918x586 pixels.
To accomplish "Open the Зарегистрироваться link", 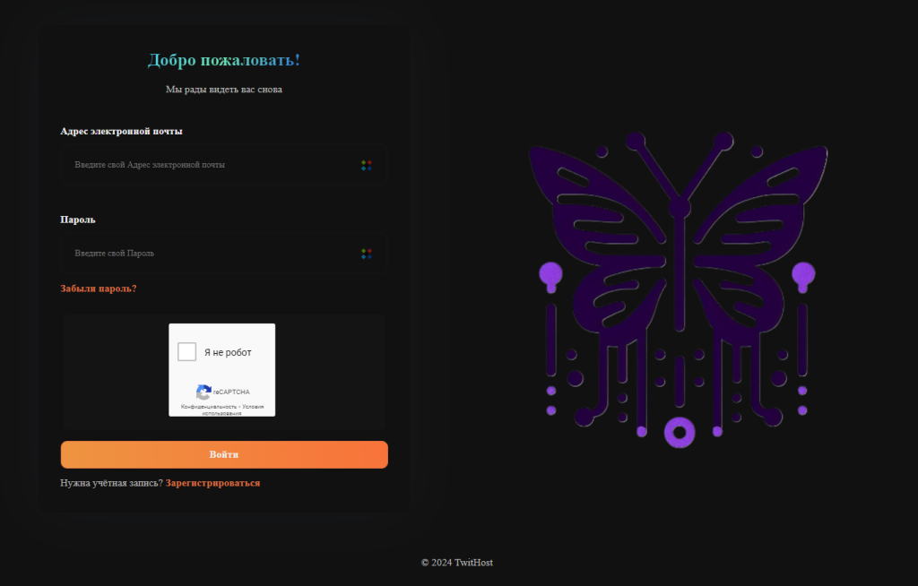I will pos(212,483).
